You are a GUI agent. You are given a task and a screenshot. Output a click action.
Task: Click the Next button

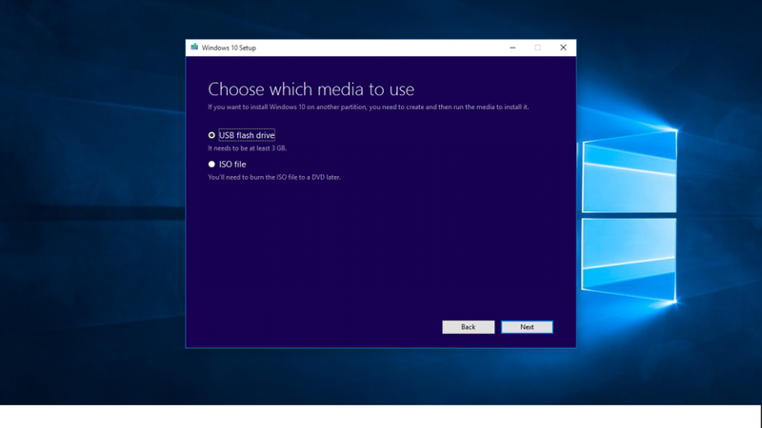click(x=527, y=327)
